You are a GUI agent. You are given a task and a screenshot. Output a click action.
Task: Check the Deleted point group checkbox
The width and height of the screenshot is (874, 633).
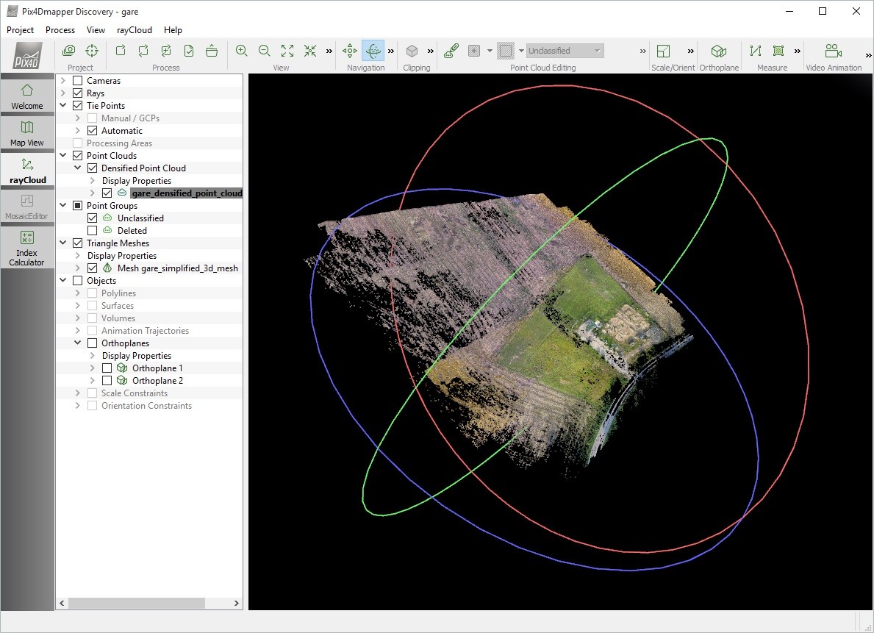pyautogui.click(x=93, y=231)
